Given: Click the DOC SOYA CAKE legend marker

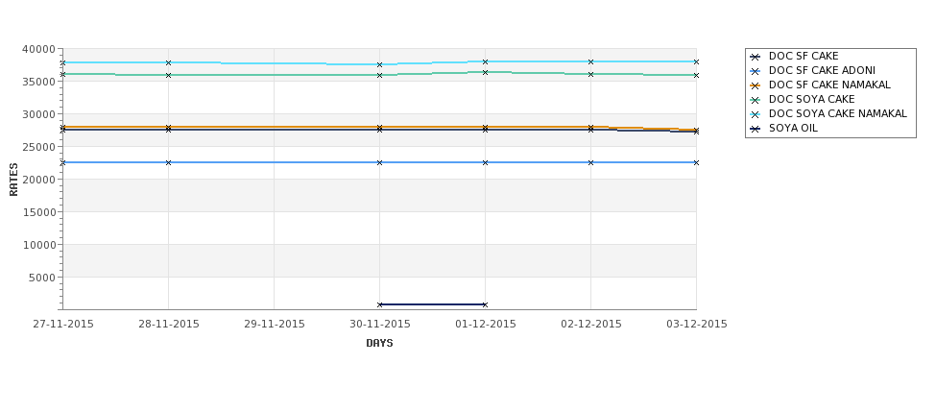Looking at the screenshot, I should [756, 100].
